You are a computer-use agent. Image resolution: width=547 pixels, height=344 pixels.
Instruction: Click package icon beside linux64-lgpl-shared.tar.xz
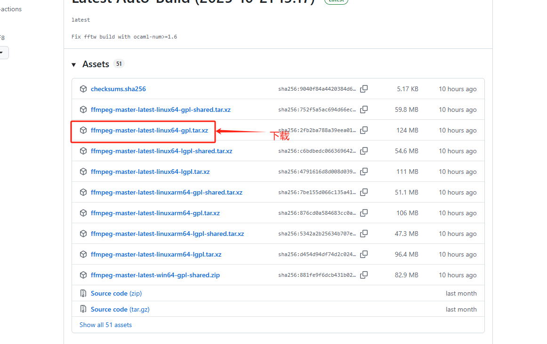pyautogui.click(x=83, y=151)
